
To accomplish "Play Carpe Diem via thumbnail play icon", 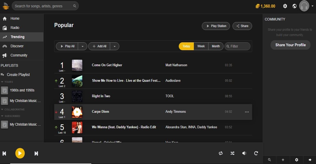I will coord(77,112).
